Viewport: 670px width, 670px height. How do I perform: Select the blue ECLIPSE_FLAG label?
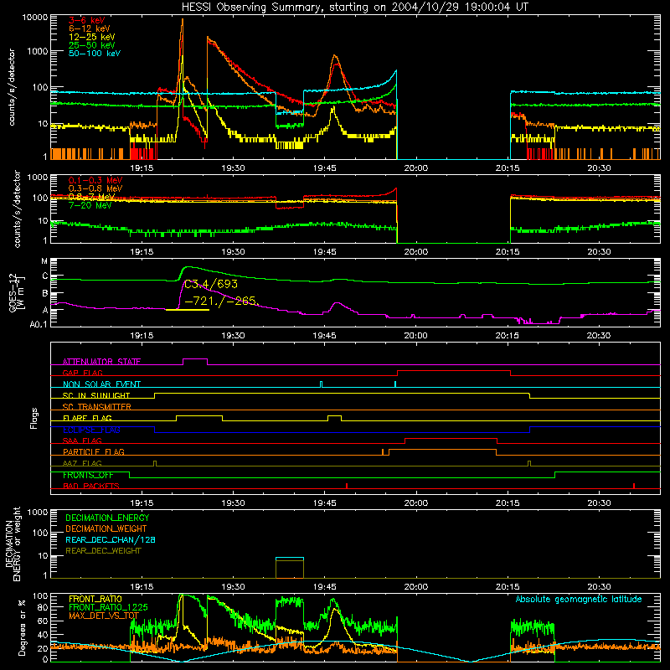click(91, 430)
